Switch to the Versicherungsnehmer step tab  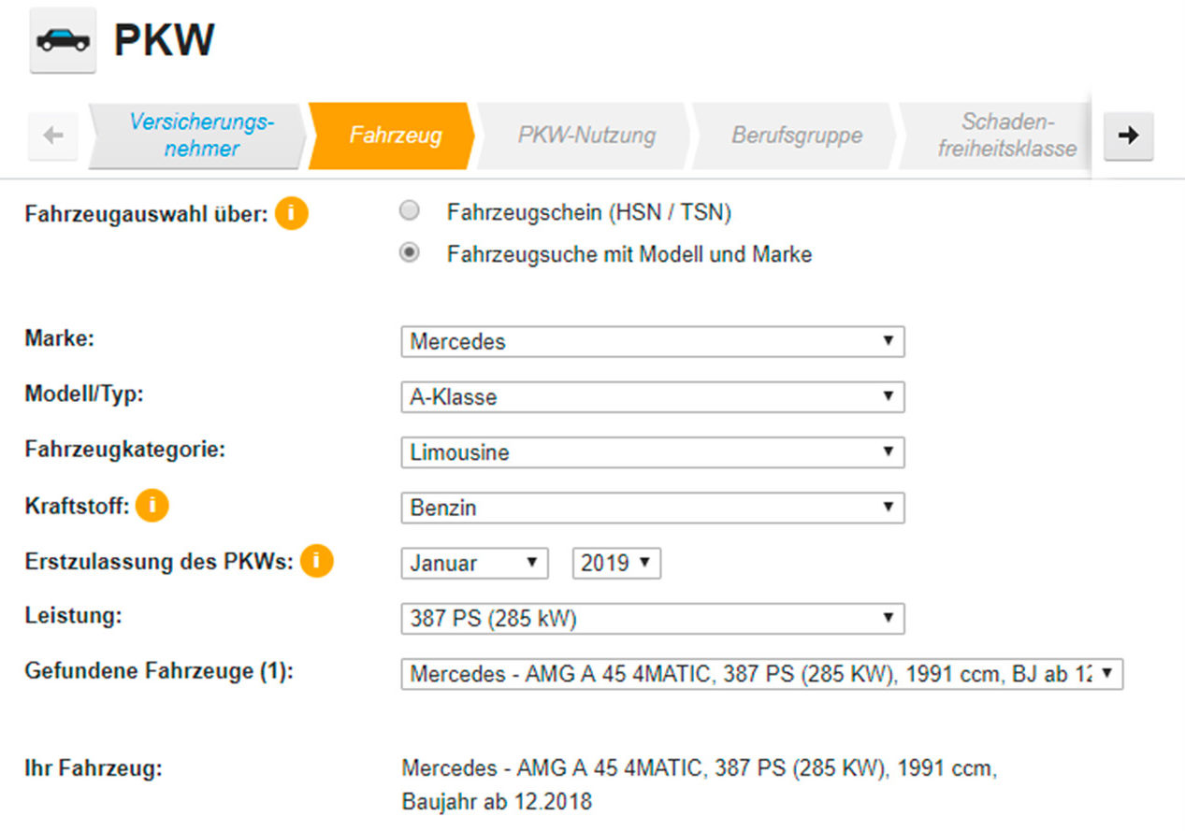point(199,136)
